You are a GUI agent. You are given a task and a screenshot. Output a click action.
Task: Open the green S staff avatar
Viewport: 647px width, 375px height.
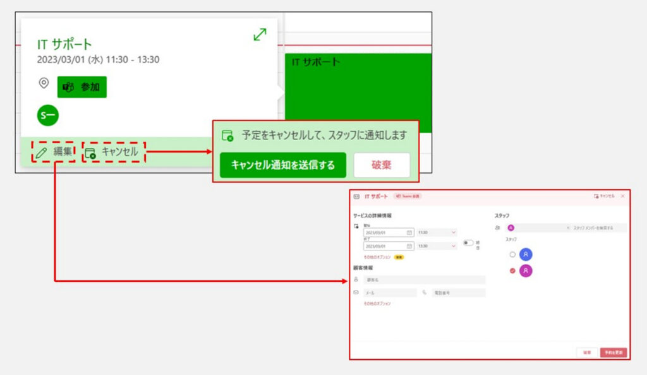[48, 116]
